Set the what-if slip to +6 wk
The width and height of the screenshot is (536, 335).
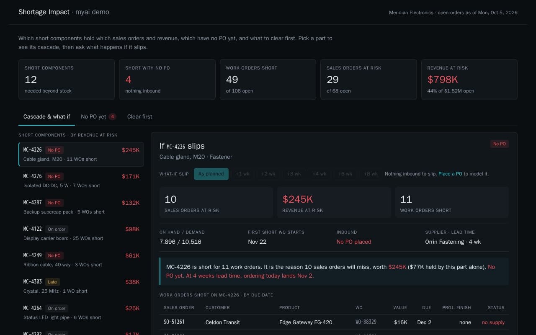click(x=345, y=174)
